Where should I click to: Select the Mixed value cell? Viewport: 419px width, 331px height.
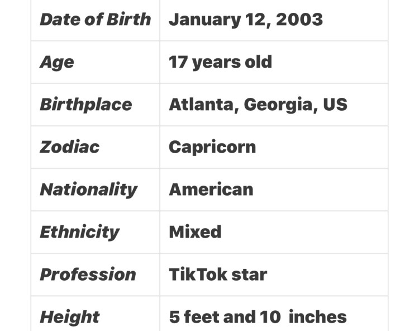click(x=195, y=232)
